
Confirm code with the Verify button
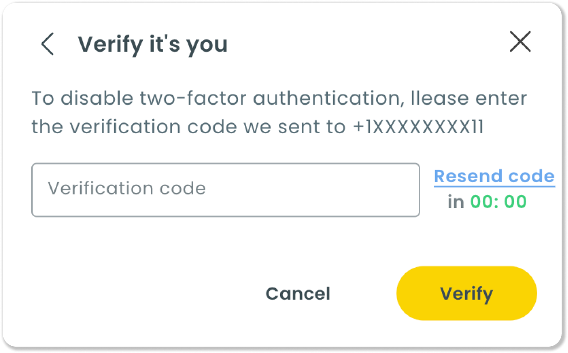[466, 293]
